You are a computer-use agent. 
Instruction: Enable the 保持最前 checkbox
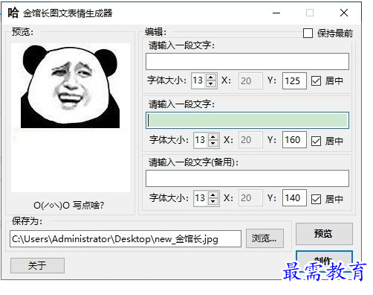(x=308, y=34)
